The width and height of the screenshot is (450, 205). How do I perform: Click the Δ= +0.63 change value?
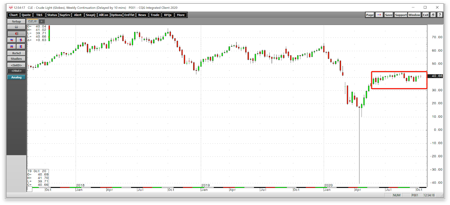click(37, 40)
